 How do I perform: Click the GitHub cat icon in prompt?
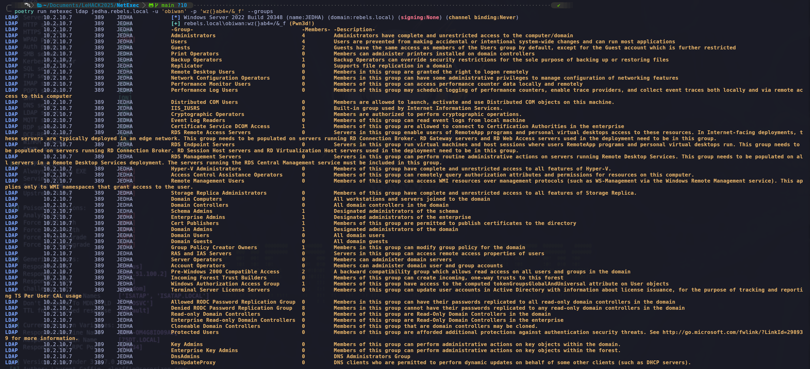point(151,5)
